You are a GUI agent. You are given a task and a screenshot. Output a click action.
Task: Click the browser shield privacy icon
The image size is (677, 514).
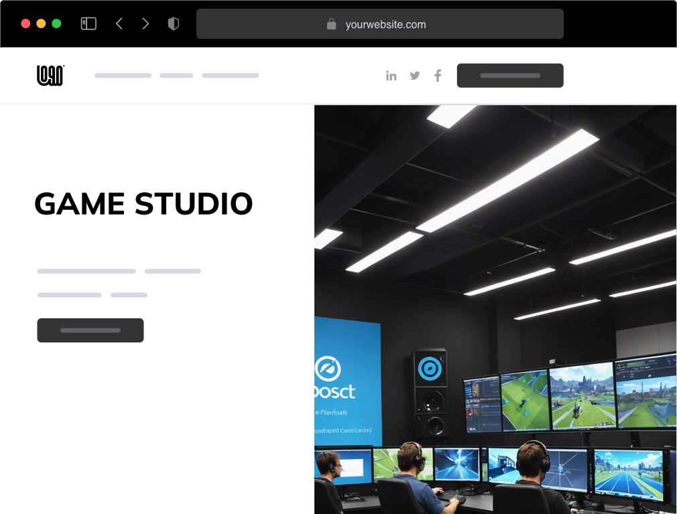[x=173, y=23]
